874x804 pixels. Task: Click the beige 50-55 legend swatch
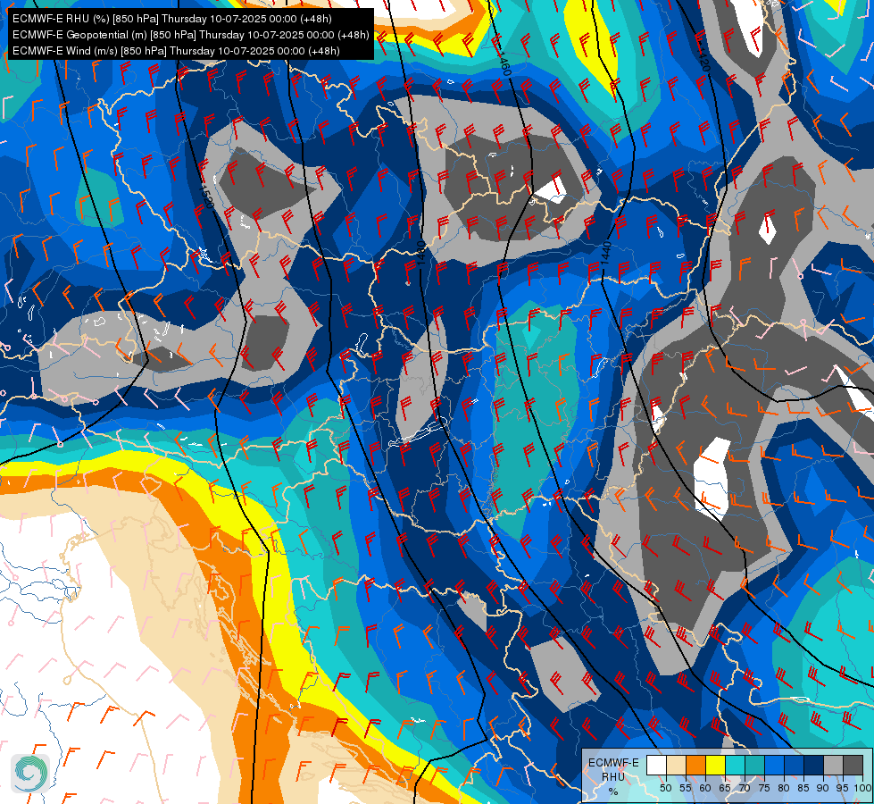[676, 765]
